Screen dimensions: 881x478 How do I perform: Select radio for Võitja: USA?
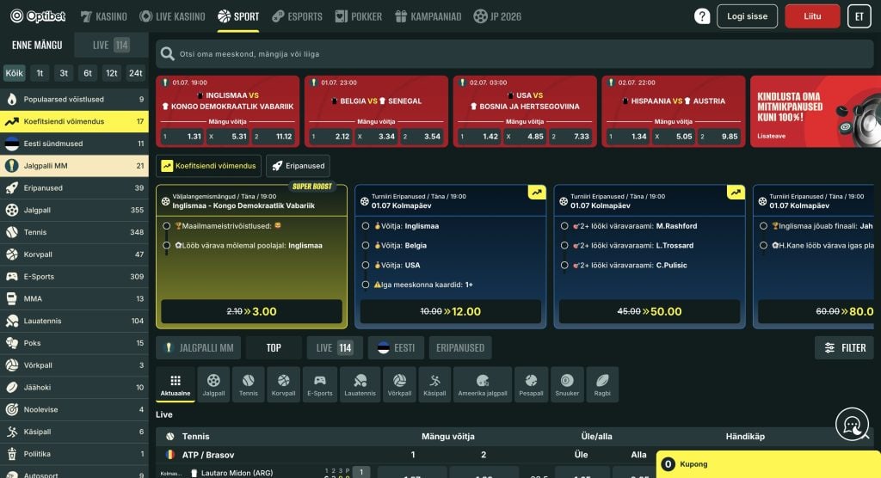pos(365,265)
